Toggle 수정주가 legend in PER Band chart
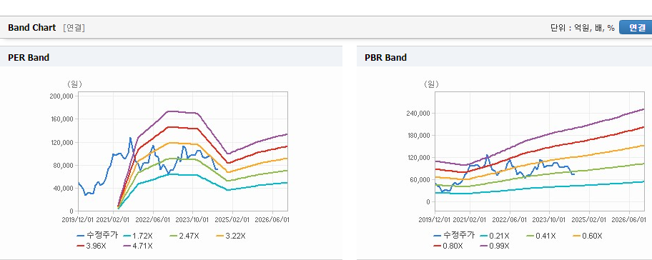Viewport: 652px width, 260px height. coord(97,236)
